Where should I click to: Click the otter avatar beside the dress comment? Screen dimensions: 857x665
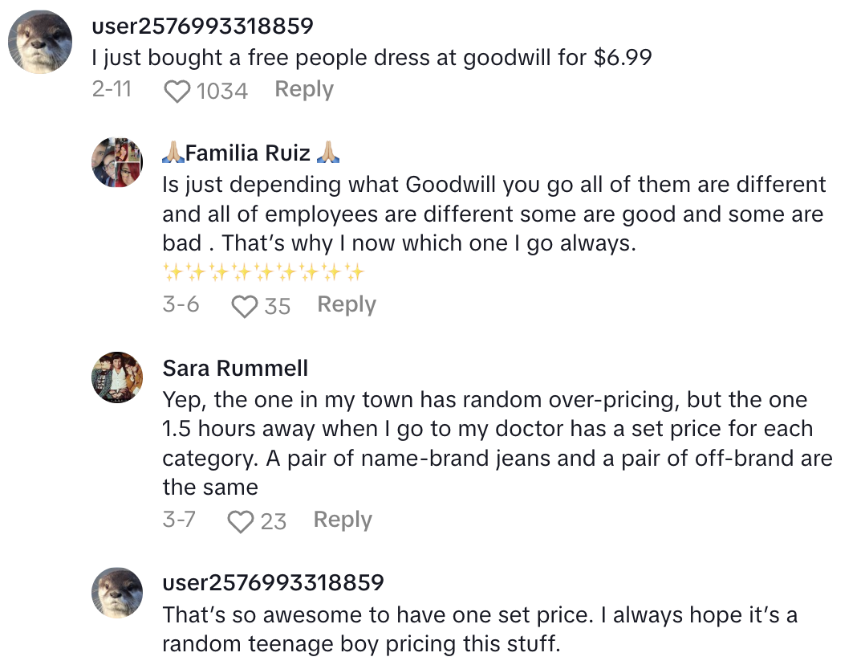coord(40,43)
